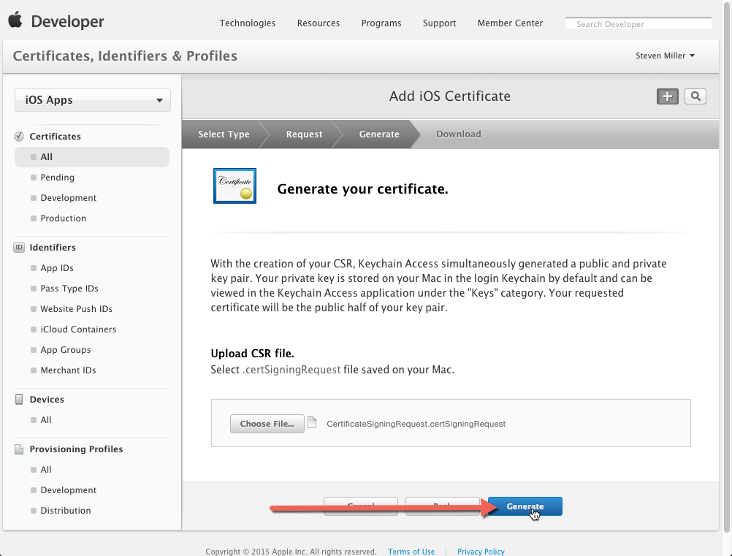
Task: Select Development under Certificates
Action: click(x=68, y=198)
